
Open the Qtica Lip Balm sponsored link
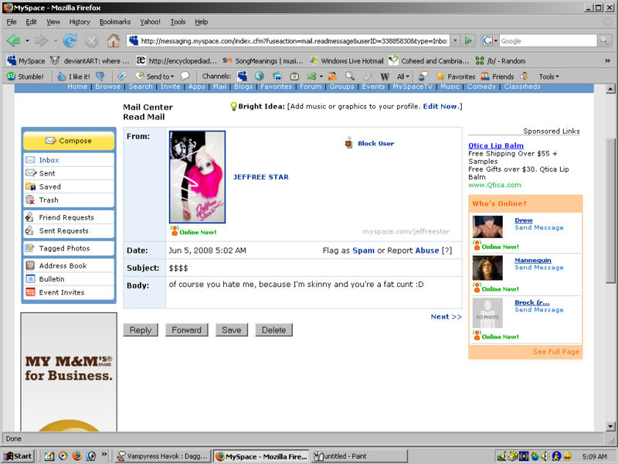tap(496, 145)
